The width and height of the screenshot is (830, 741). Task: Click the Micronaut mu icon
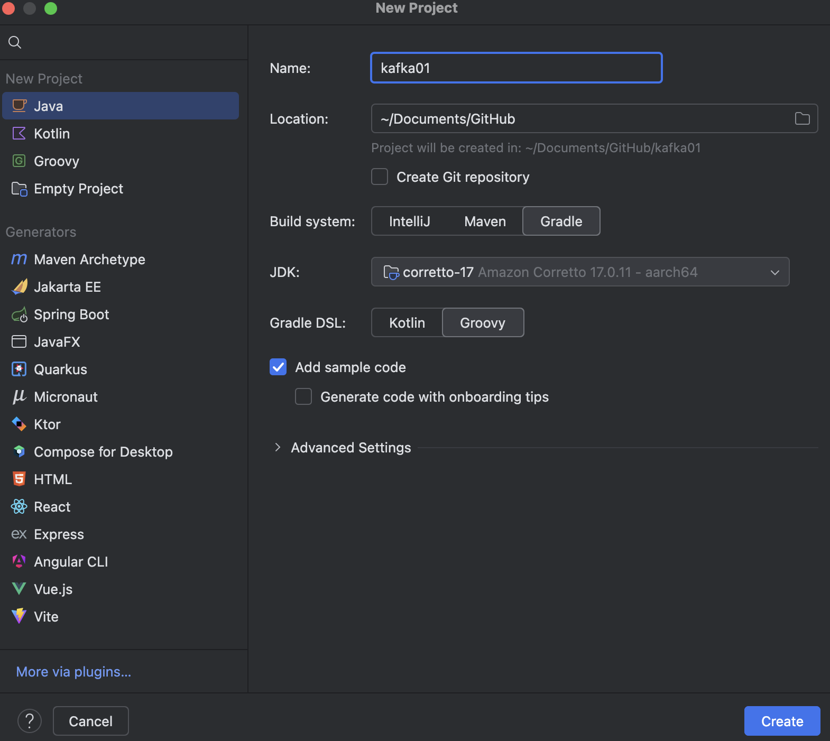point(19,396)
